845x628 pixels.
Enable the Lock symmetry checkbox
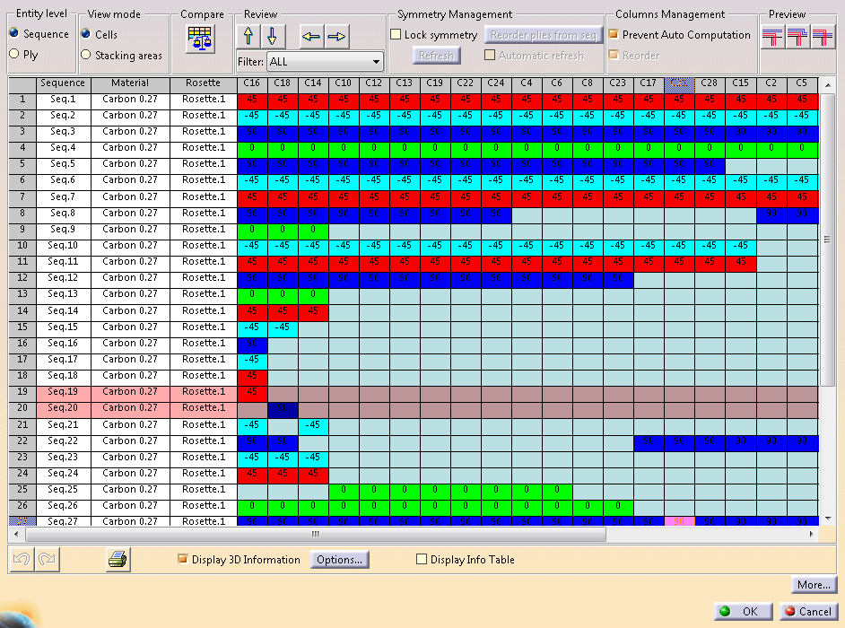click(396, 35)
